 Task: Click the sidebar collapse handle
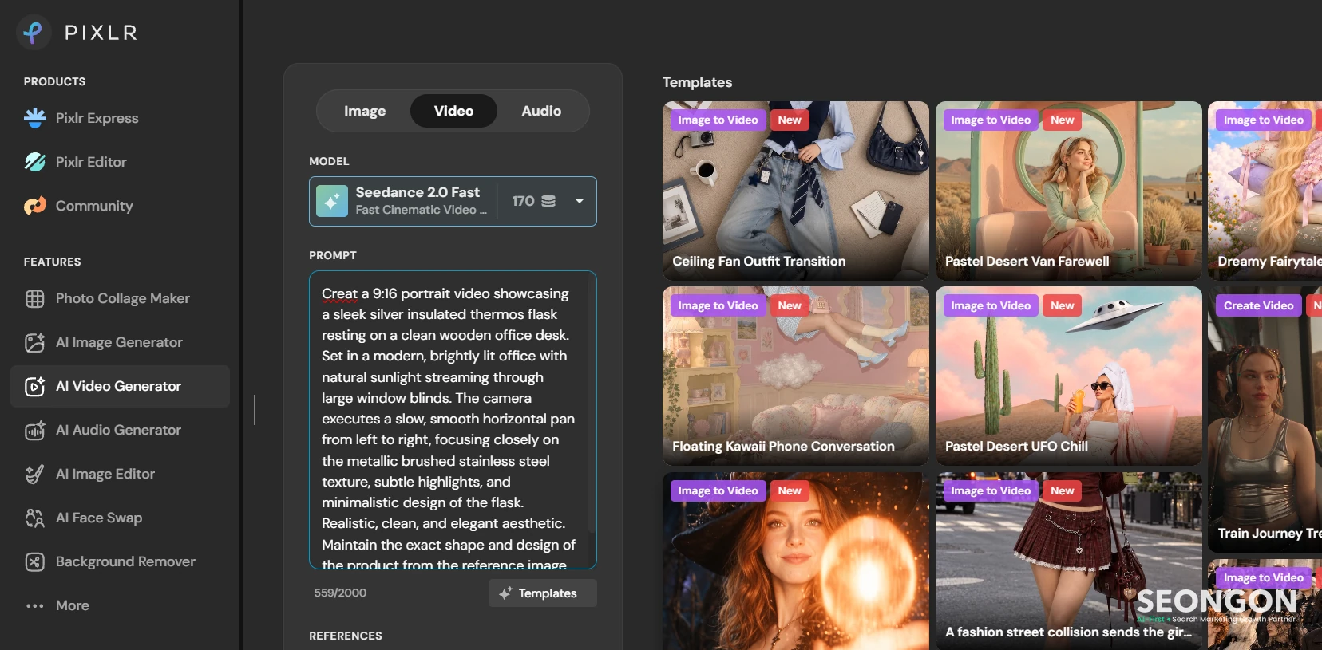(255, 410)
